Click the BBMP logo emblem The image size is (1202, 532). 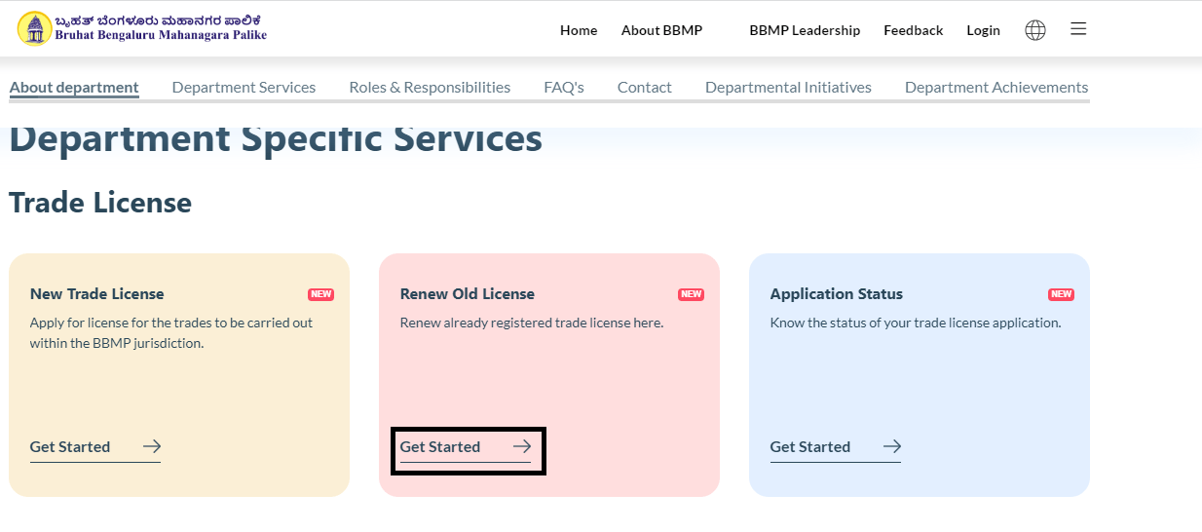point(35,28)
